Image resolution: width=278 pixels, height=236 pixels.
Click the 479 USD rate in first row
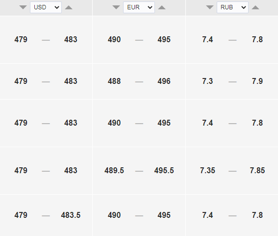pos(21,39)
